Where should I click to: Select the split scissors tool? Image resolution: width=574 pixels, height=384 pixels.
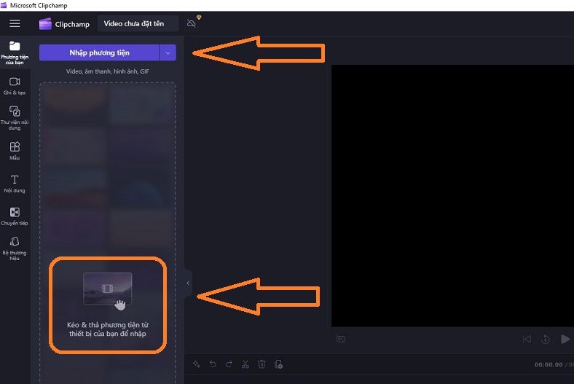245,364
